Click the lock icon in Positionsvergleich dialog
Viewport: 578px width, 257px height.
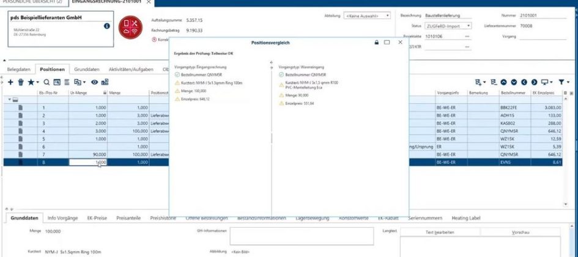pos(376,43)
